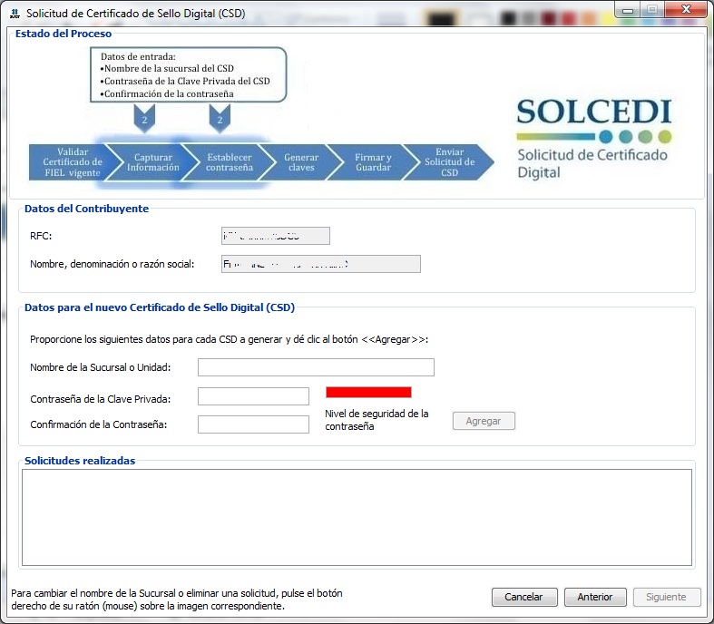Click the Enviar Solicitud de CSD step
The width and height of the screenshot is (714, 624).
pos(448,162)
